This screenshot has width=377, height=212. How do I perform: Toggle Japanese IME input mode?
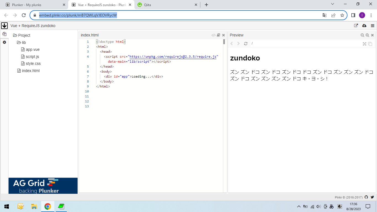[x=332, y=206]
